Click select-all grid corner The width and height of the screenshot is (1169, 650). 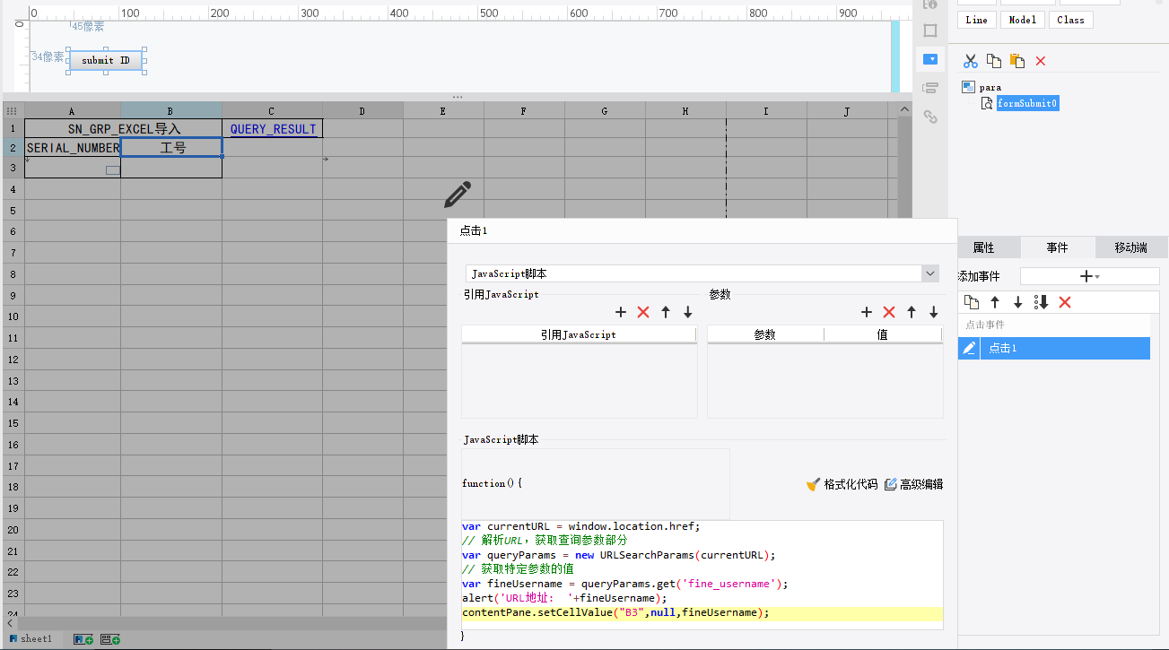(13, 111)
